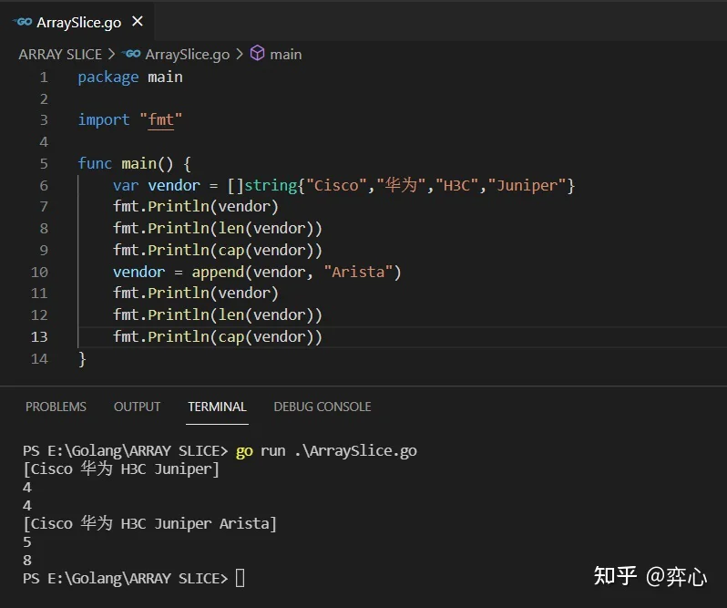This screenshot has height=608, width=727.
Task: Click line number 13 in the gutter
Action: [x=39, y=336]
